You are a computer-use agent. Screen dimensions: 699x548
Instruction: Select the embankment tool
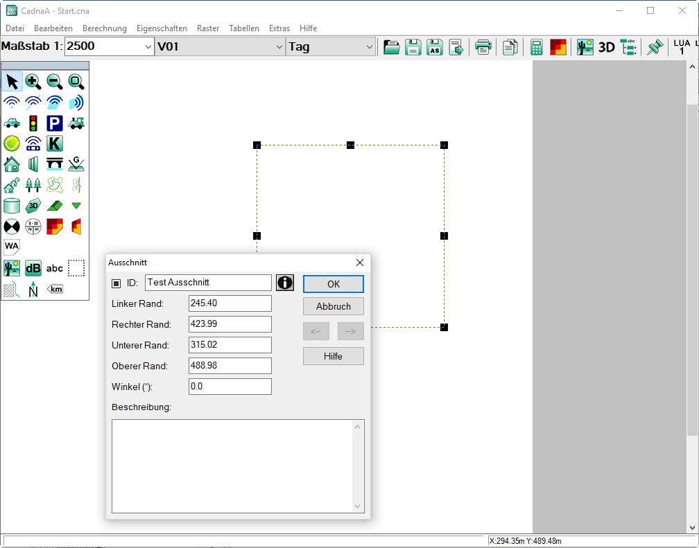(54, 206)
